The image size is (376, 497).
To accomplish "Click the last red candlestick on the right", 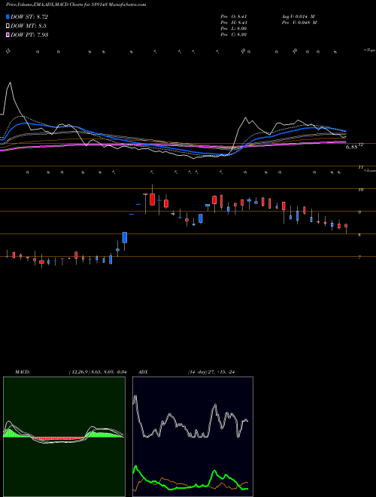I will point(346,227).
